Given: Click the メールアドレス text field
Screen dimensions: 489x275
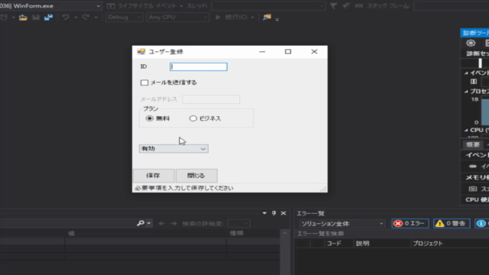Looking at the screenshot, I should (x=211, y=99).
